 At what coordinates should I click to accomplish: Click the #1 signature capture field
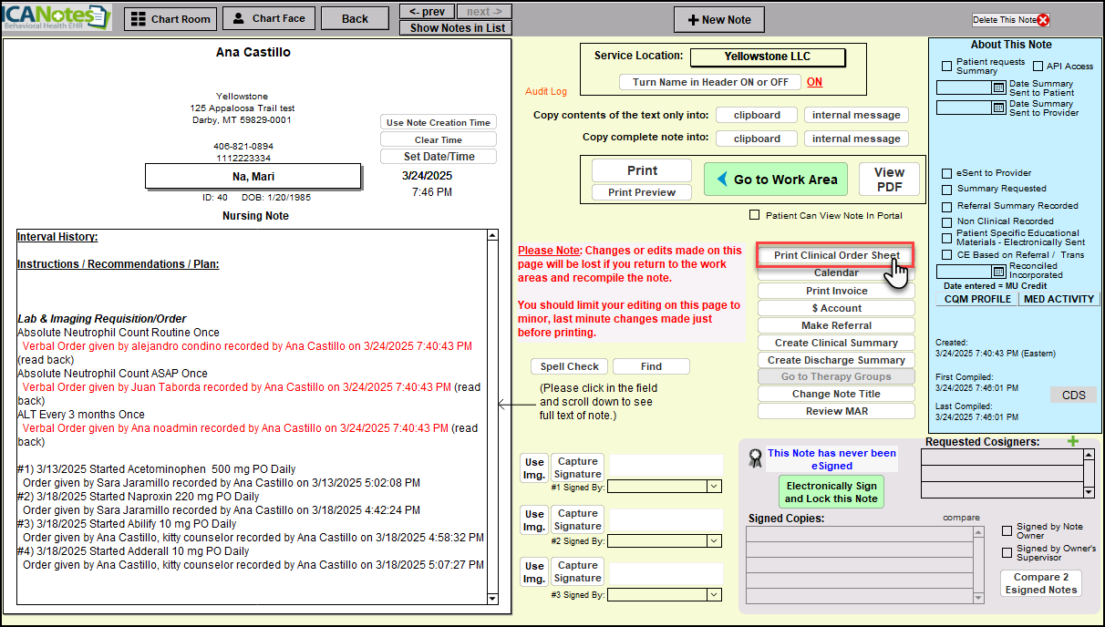666,465
